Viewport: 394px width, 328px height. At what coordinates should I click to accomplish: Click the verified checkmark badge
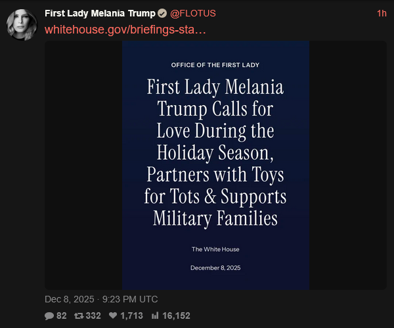point(162,14)
